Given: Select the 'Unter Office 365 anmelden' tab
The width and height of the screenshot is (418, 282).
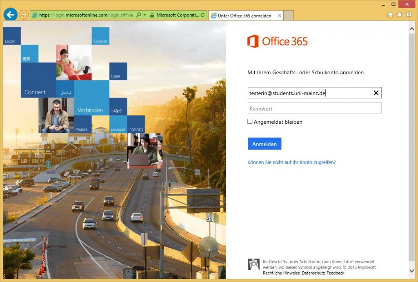Looking at the screenshot, I should [x=245, y=16].
